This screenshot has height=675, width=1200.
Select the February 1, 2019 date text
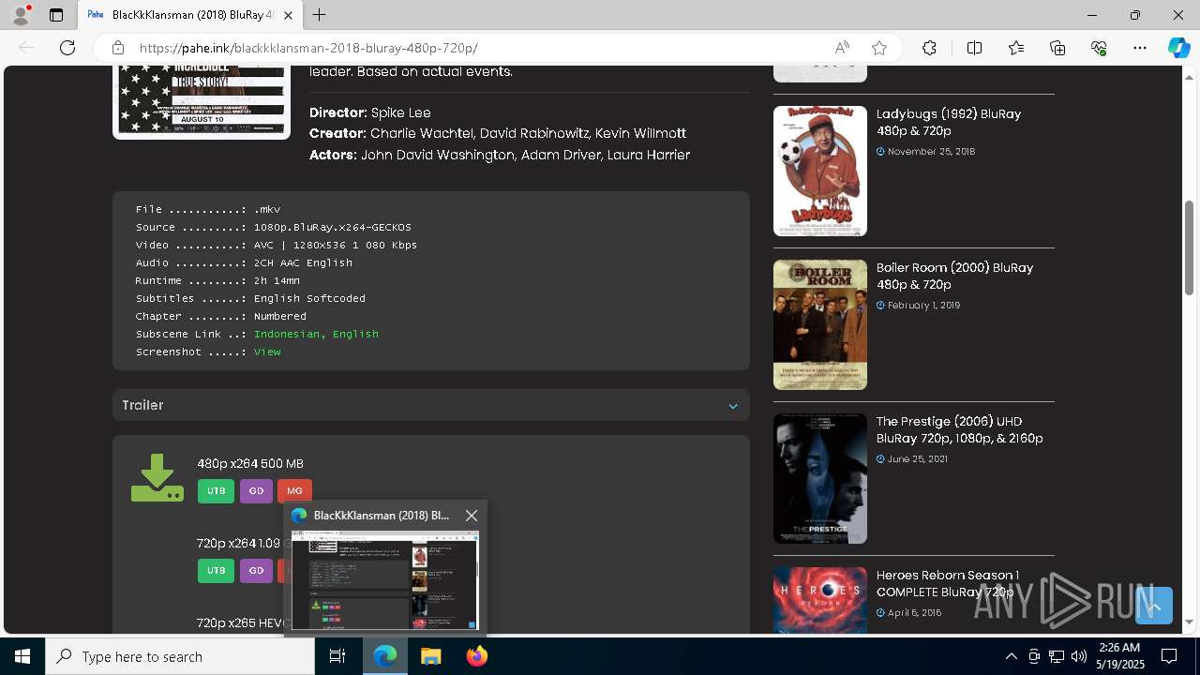pos(923,305)
